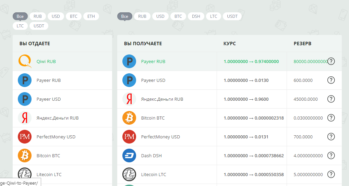The image size is (349, 186).
Task: Select Payeer USD label in receive list
Action: [x=153, y=80]
